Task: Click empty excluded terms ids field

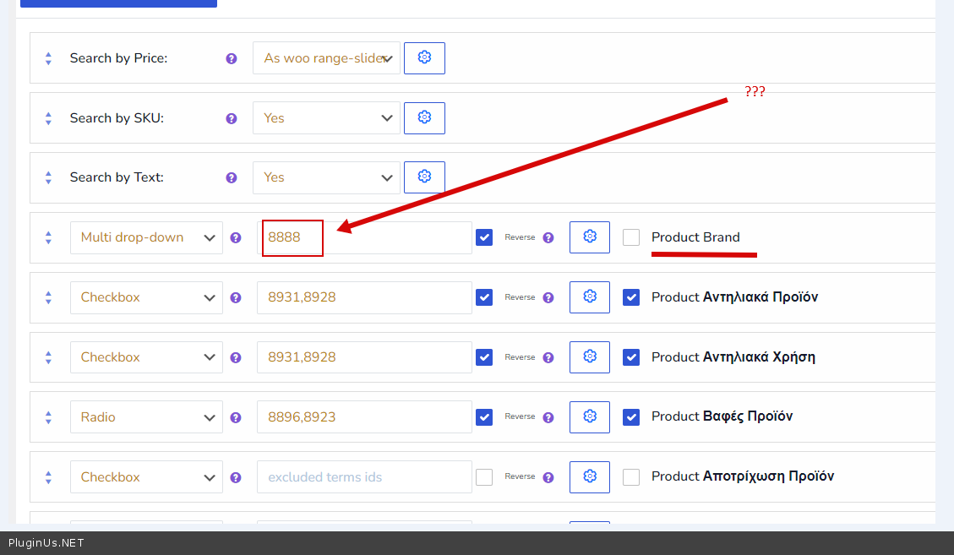Action: [364, 477]
